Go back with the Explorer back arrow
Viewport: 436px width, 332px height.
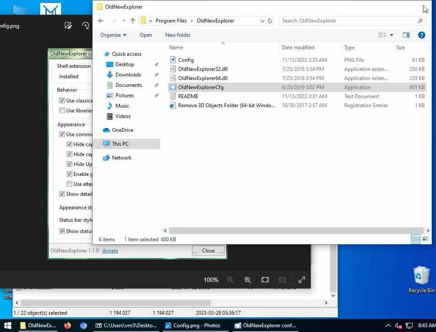click(x=101, y=21)
